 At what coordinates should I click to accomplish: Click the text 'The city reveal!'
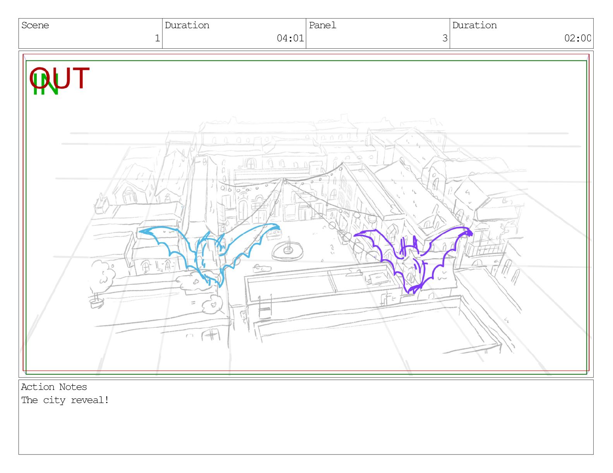pos(65,400)
